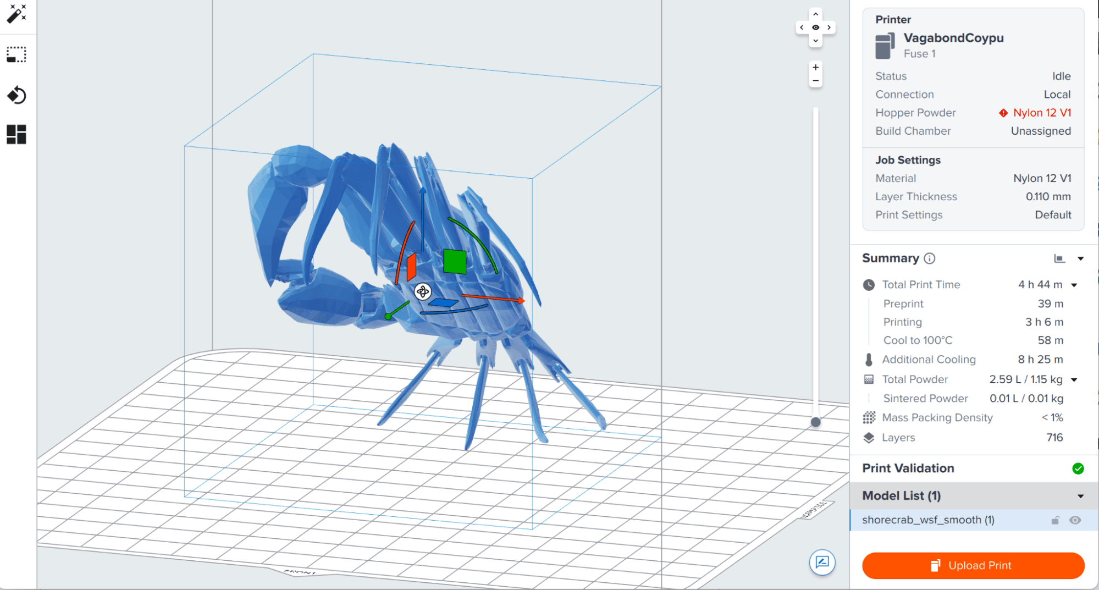The height and width of the screenshot is (590, 1099).
Task: Rotate view left with left arrow
Action: pos(802,27)
